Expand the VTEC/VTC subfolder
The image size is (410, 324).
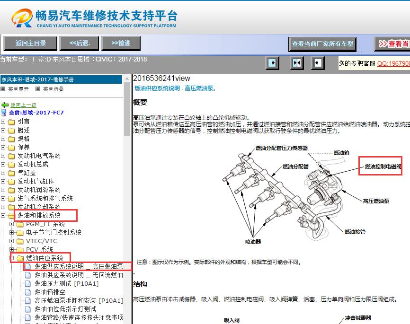click(x=11, y=241)
